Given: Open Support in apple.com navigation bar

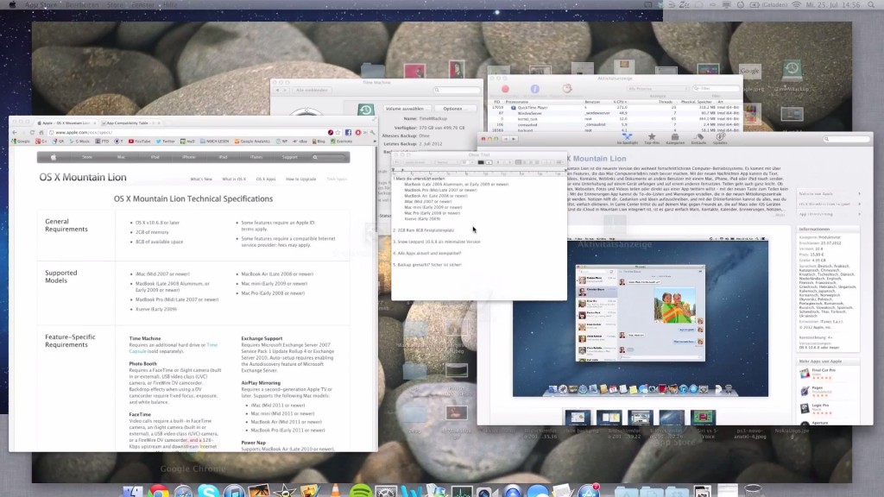Looking at the screenshot, I should [290, 157].
